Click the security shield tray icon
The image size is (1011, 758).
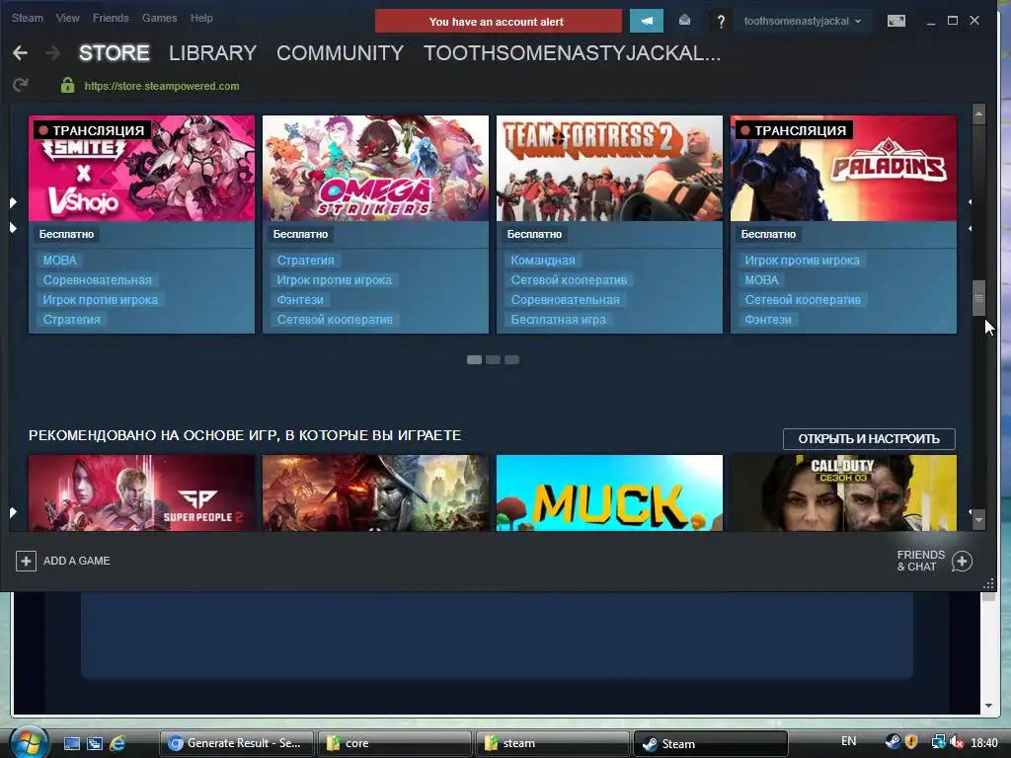pyautogui.click(x=911, y=742)
